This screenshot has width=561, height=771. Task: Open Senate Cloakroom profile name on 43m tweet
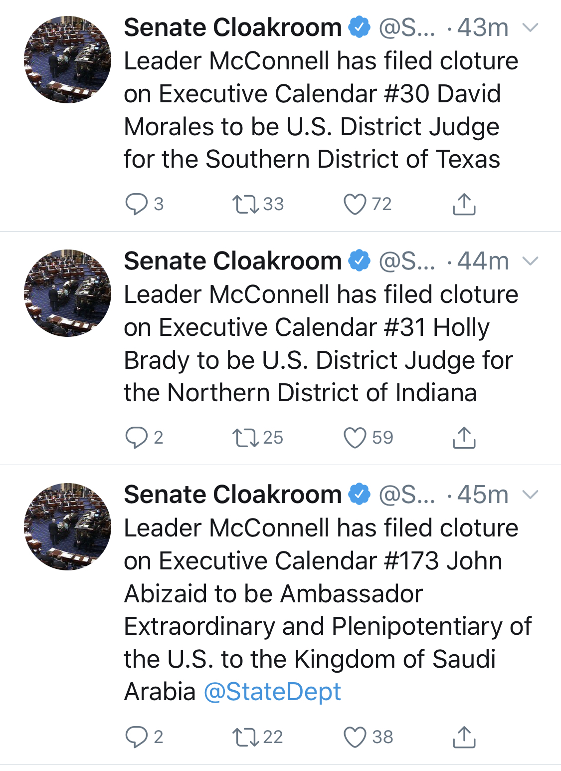click(232, 27)
